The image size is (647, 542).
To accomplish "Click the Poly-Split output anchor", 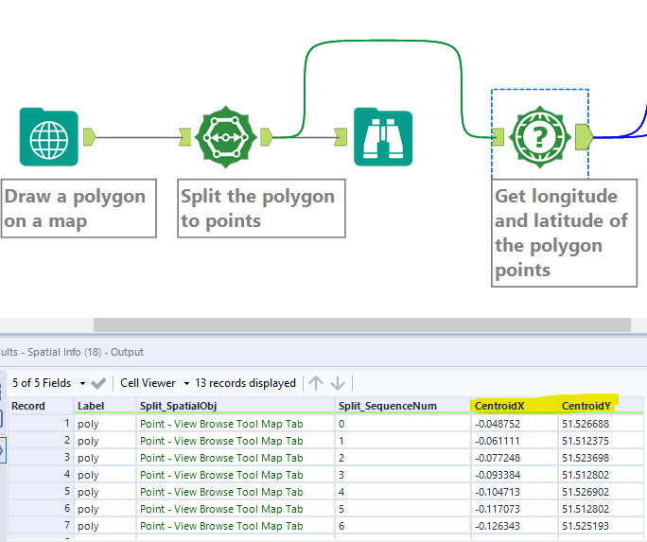I will coord(266,137).
